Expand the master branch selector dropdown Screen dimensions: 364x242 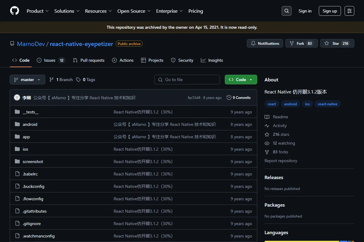(28, 80)
